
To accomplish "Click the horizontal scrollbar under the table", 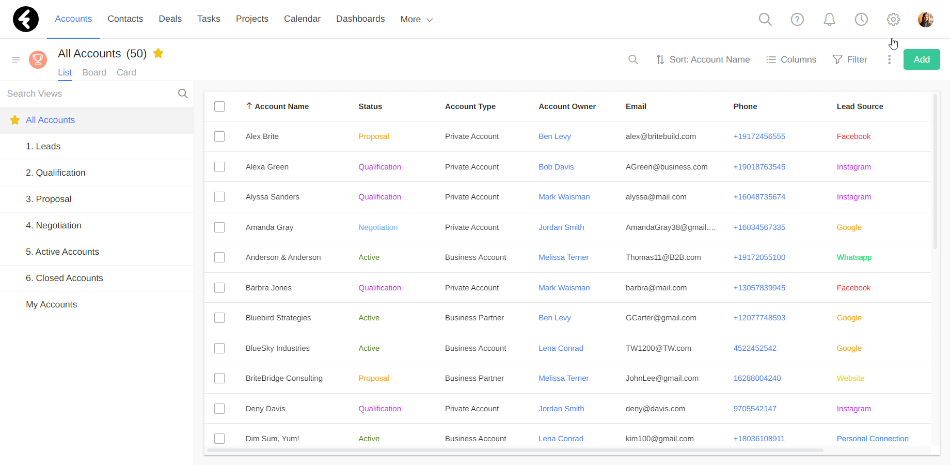I will tap(515, 451).
